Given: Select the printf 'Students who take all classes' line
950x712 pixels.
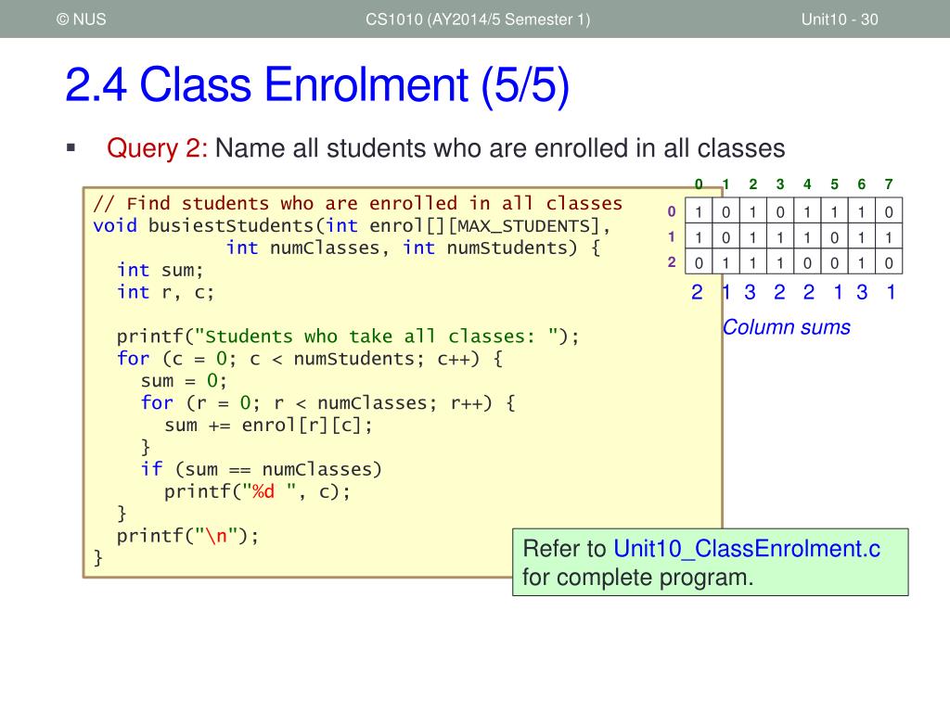Looking at the screenshot, I should [348, 337].
